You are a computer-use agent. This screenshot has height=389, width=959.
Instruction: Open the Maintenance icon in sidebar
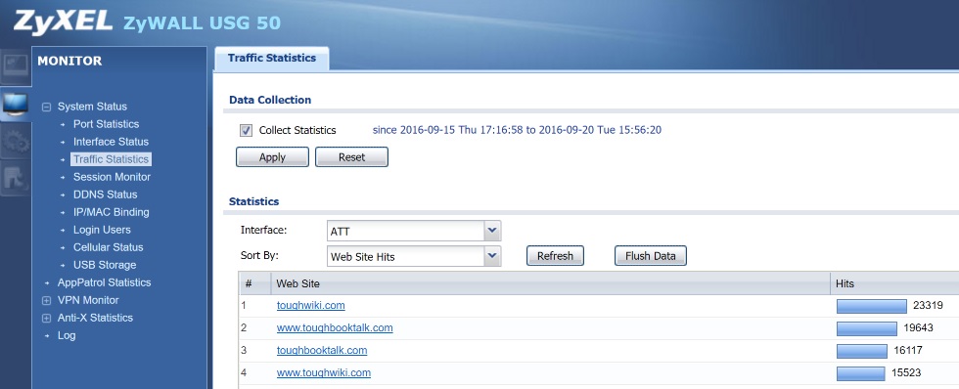[16, 178]
